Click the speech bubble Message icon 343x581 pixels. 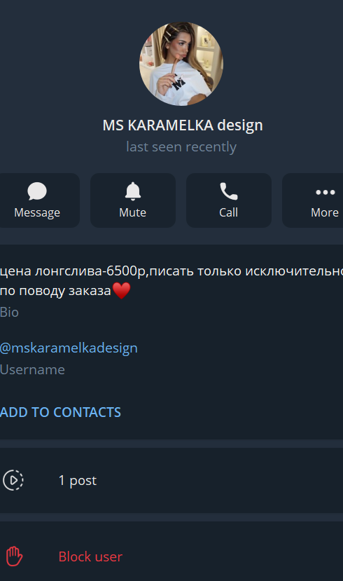(37, 191)
